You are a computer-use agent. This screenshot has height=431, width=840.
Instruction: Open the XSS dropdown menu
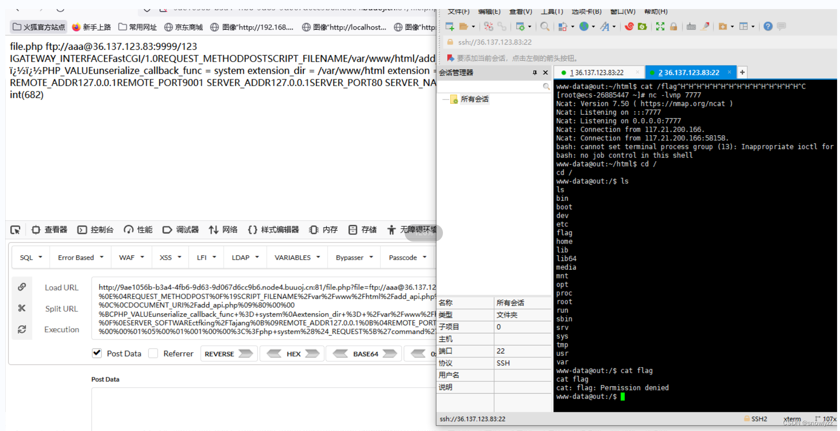point(170,257)
